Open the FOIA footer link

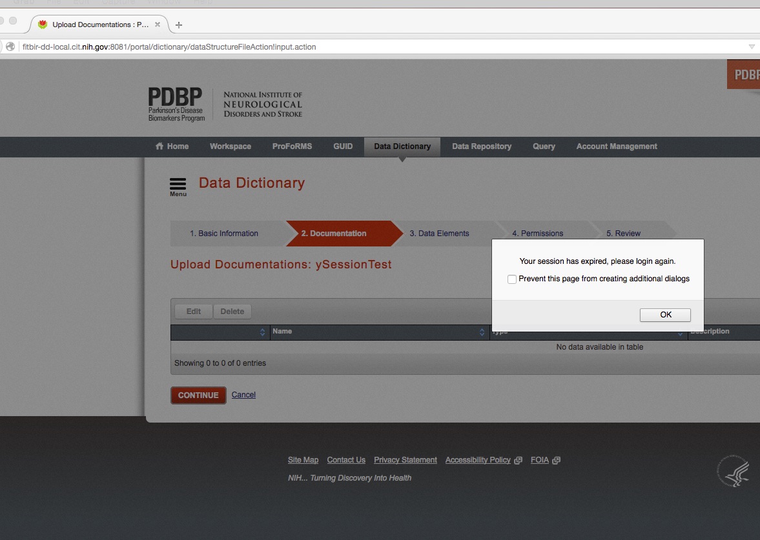pos(539,460)
